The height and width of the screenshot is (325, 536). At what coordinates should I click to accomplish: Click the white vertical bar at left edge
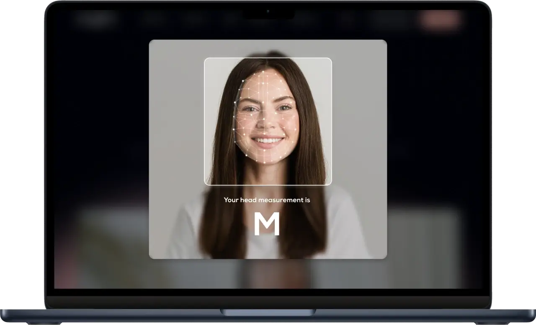[x=42, y=122]
